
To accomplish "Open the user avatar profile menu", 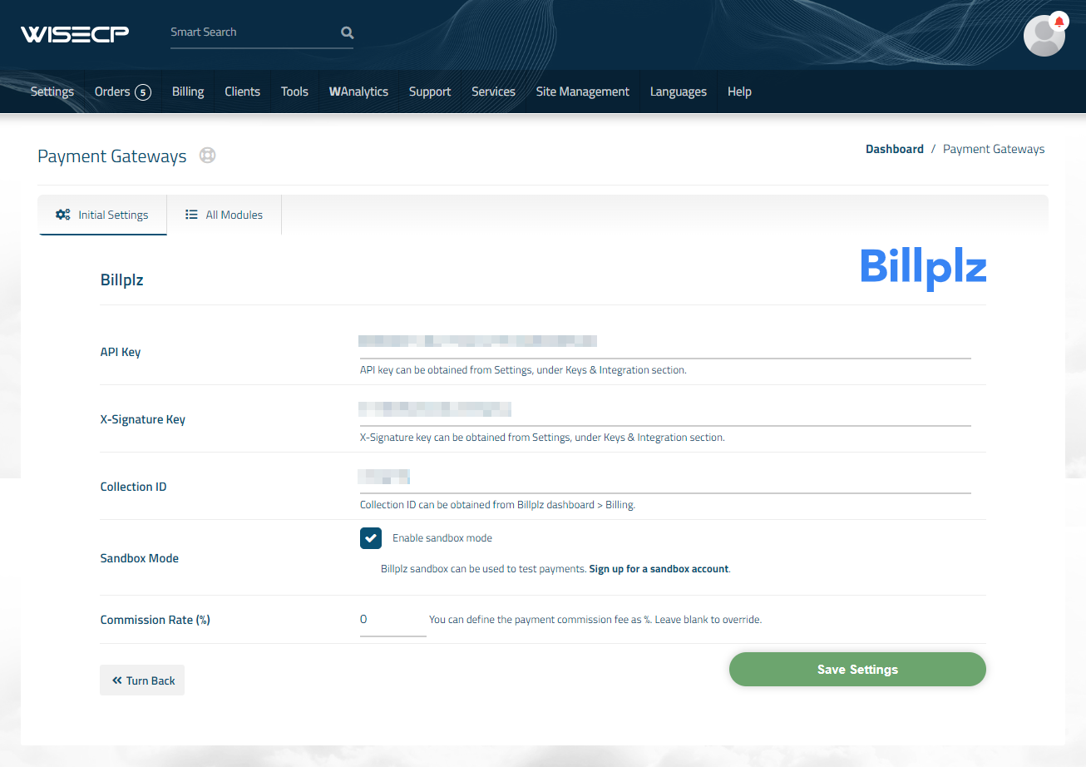I will (1044, 36).
